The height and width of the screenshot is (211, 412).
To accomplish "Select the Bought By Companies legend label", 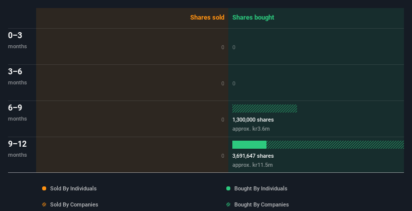I will tap(261, 204).
